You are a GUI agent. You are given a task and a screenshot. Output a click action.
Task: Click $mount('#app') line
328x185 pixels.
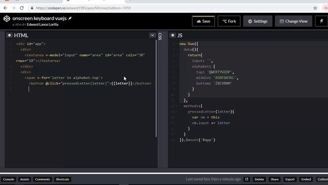197,140
